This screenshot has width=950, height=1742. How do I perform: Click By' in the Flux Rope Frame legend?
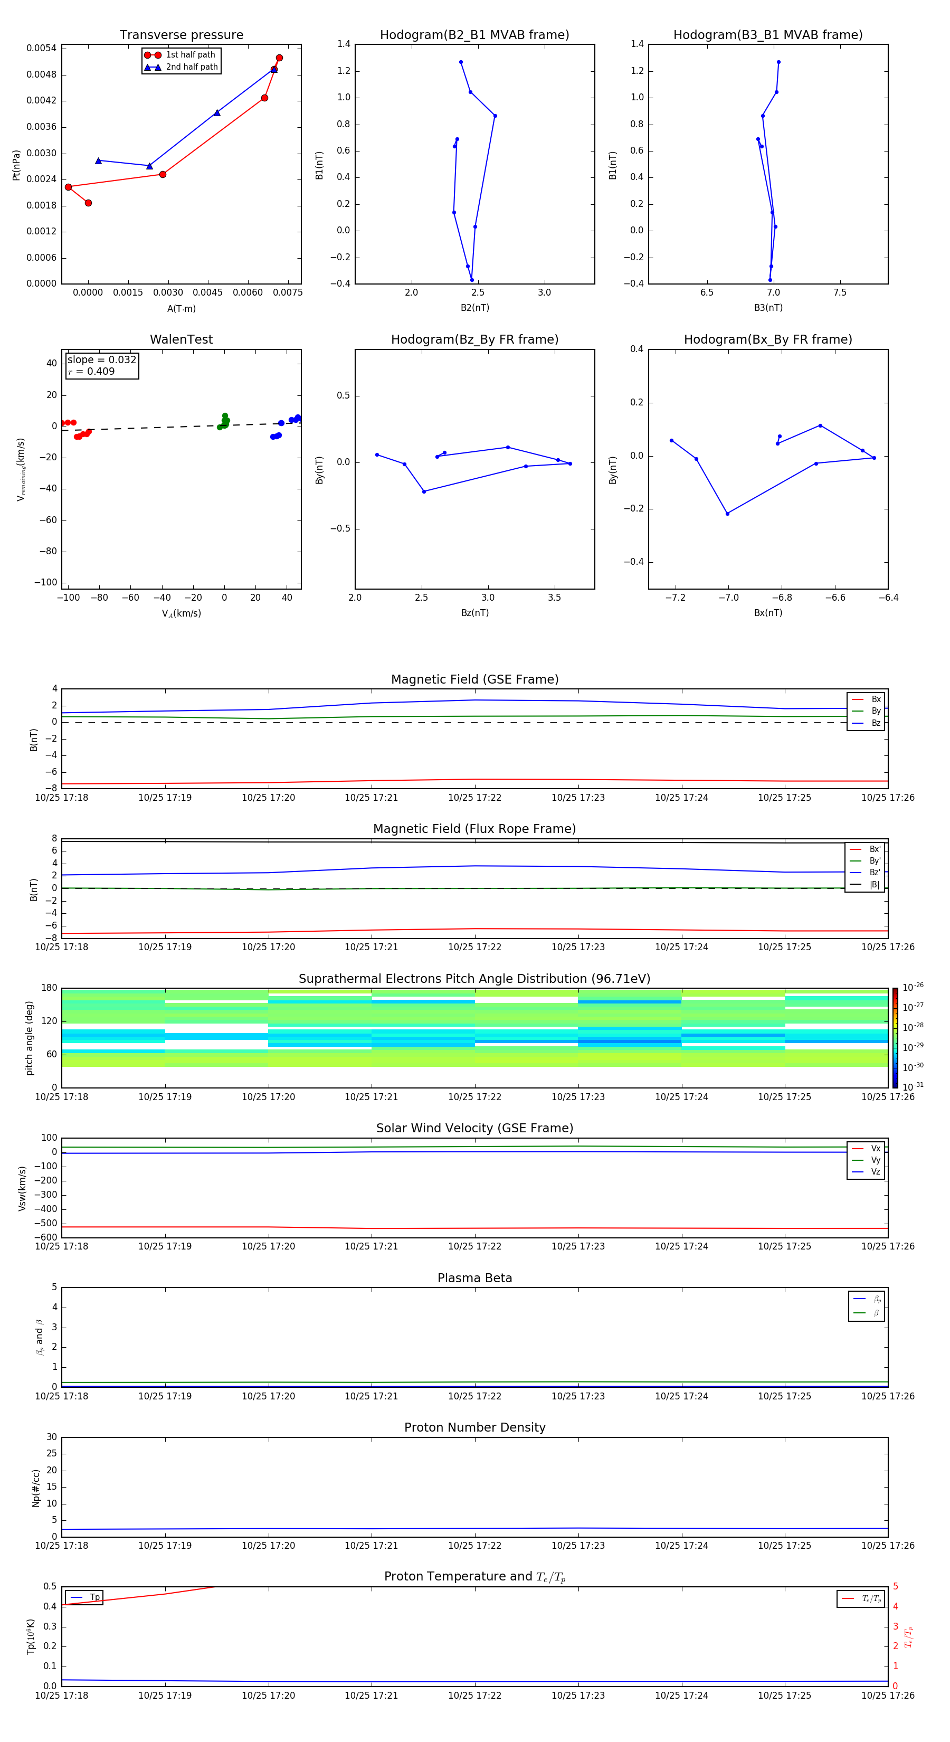pos(865,861)
